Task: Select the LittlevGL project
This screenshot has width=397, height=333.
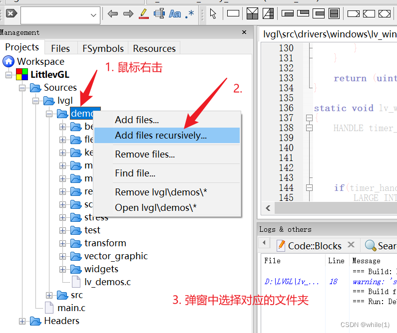Action: 50,75
